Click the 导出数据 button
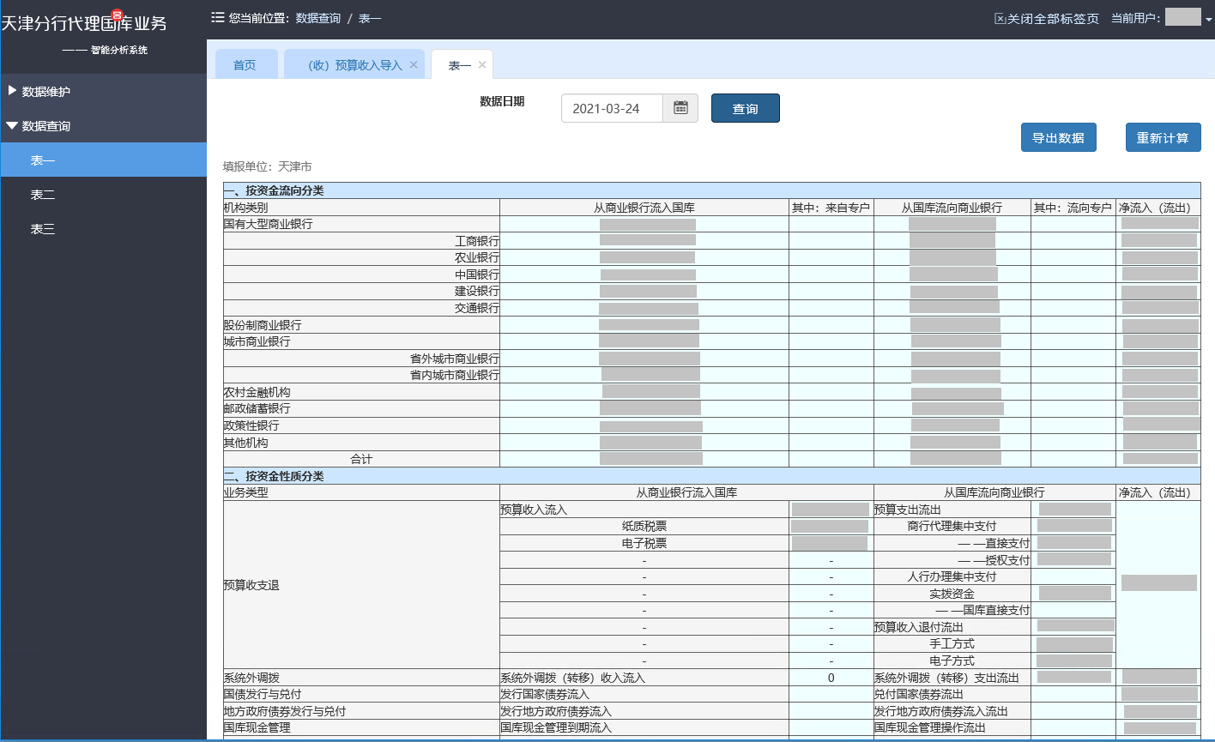Viewport: 1215px width, 742px height. pyautogui.click(x=1058, y=137)
